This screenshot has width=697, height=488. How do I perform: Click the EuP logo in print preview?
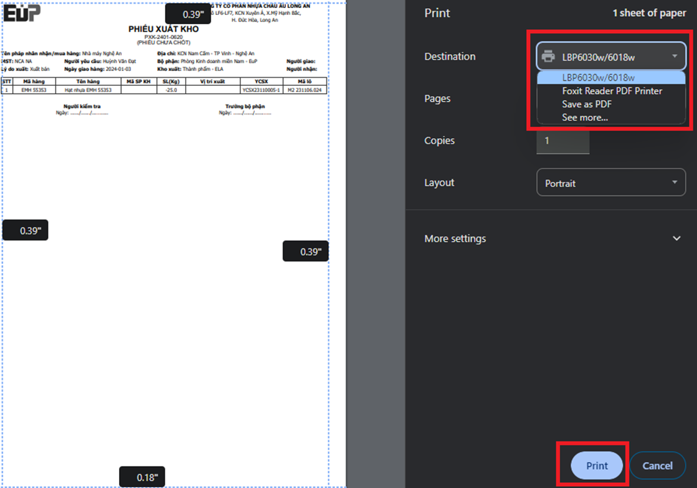[x=22, y=13]
